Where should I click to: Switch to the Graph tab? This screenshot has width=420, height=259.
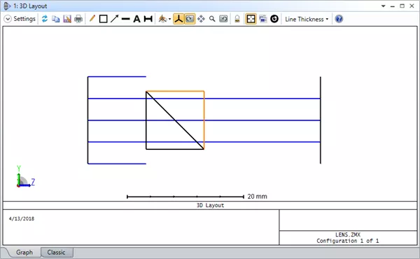[24, 252]
